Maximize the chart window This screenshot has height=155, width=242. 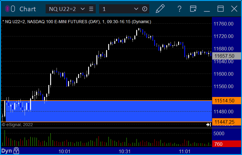point(220,9)
